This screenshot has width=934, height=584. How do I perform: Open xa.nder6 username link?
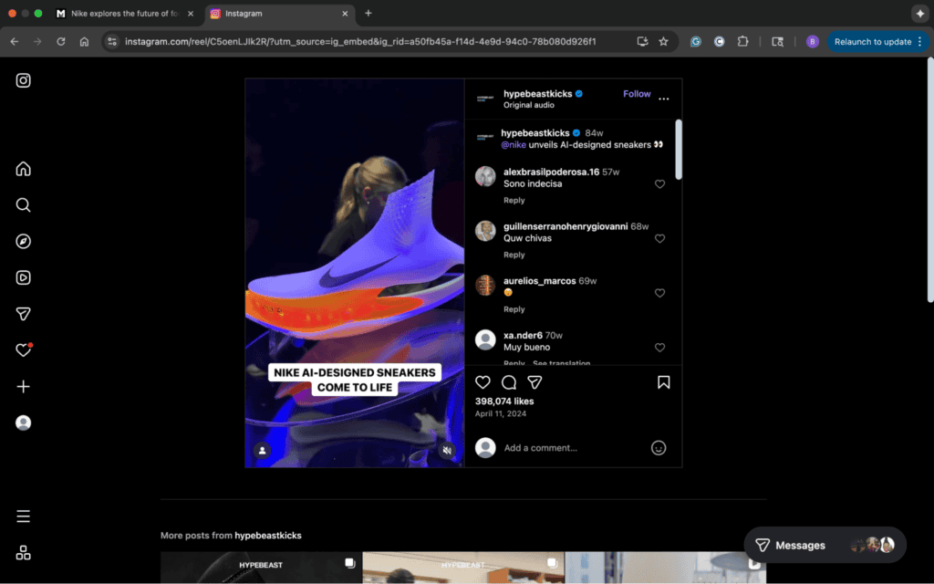point(523,335)
